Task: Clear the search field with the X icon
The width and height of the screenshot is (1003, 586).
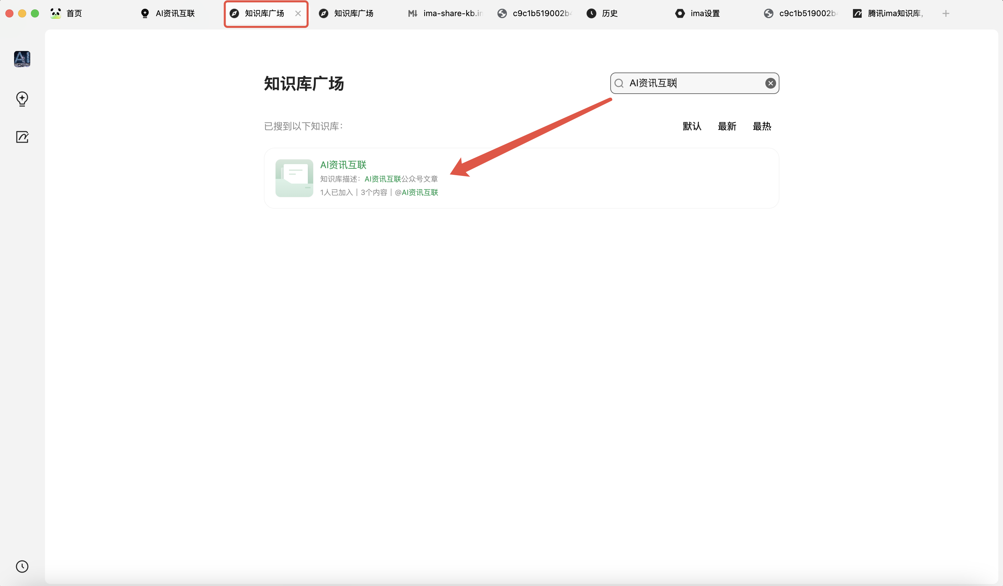Action: click(770, 83)
